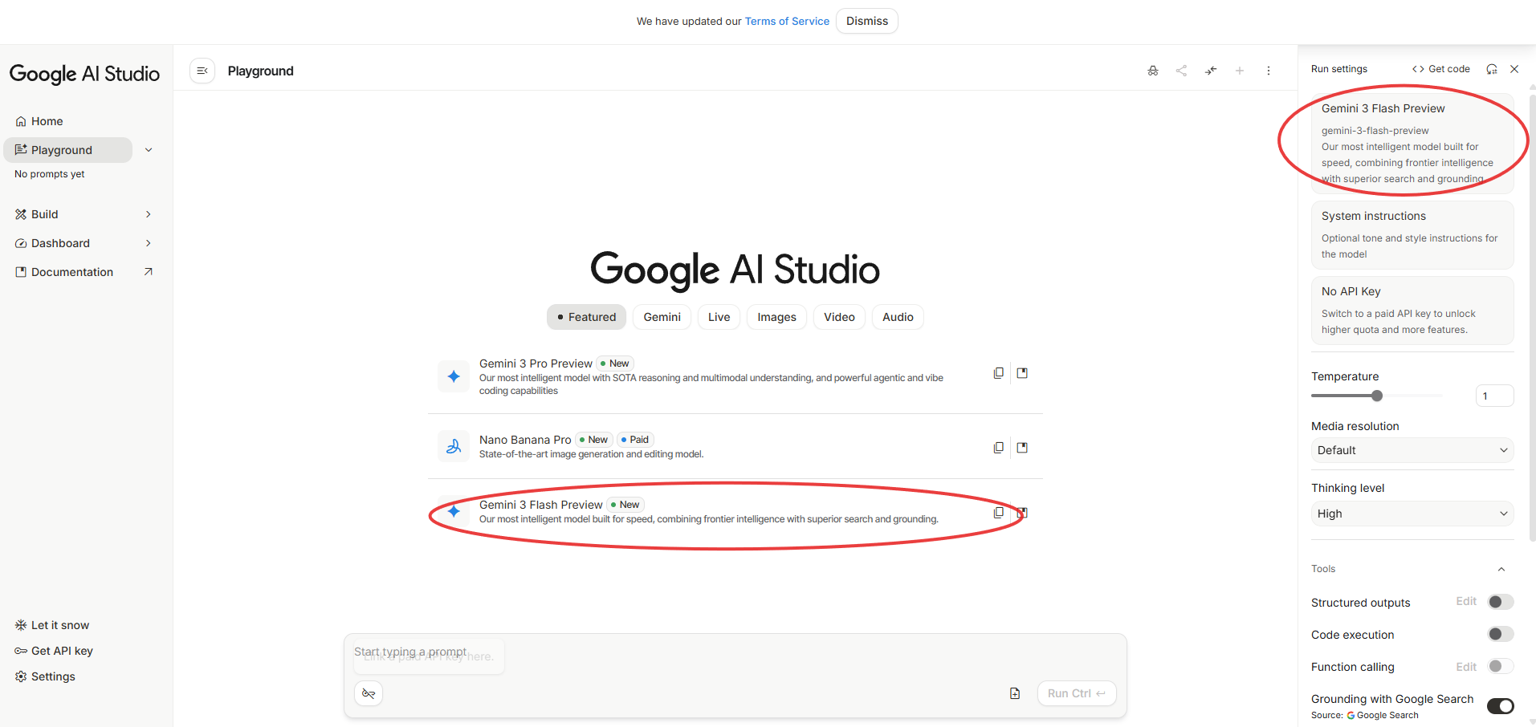This screenshot has height=727, width=1536.
Task: Open the Media resolution dropdown
Action: pos(1412,450)
